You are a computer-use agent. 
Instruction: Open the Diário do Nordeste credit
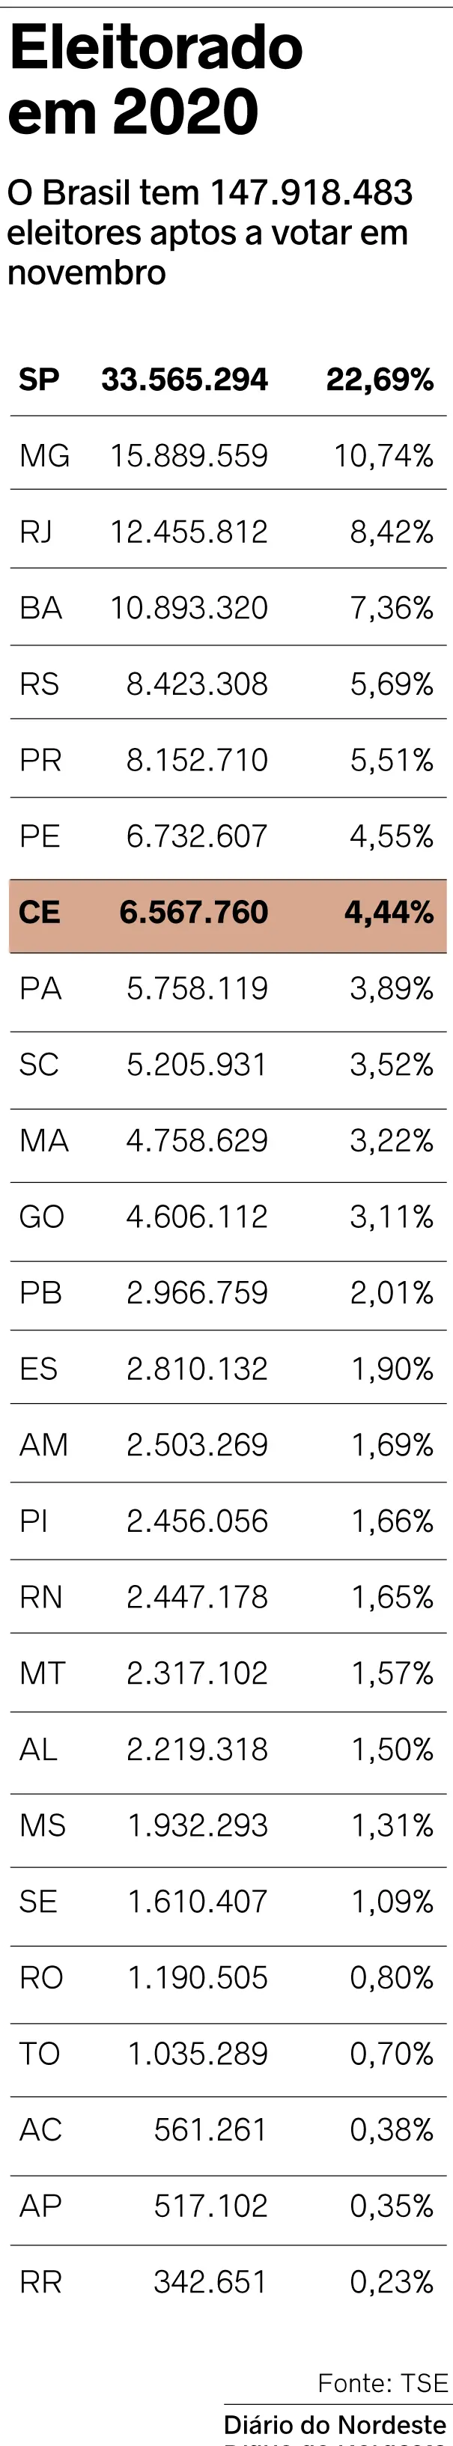[335, 2424]
